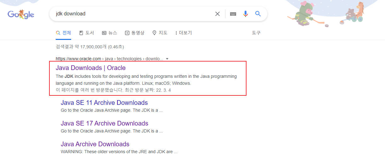Switch to the 뉴스 tab
This screenshot has width=385, height=156.
110,33
